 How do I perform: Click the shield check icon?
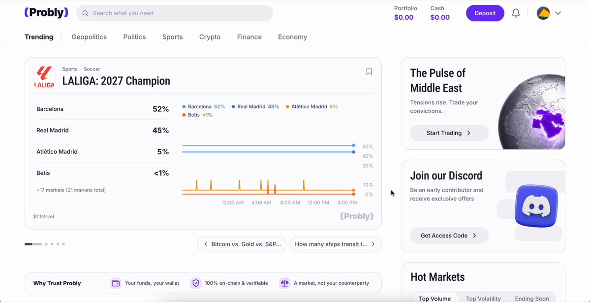point(196,283)
